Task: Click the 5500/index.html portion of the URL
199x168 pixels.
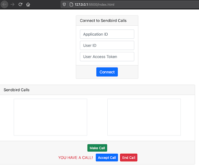Action: 101,5
